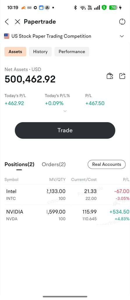Tap the green shield icon in status bar
The width and height of the screenshot is (130, 300).
(x=104, y=8)
